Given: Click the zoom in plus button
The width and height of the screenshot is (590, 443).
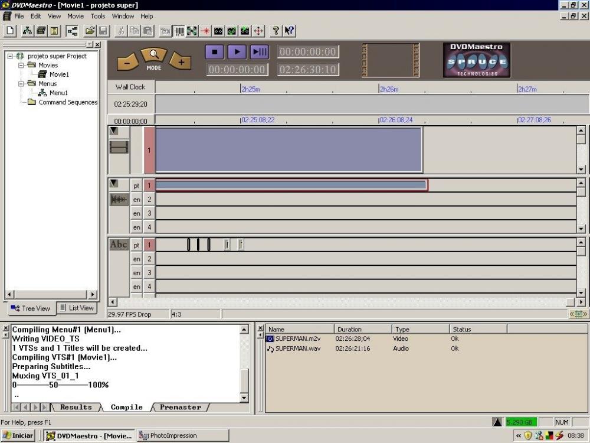Looking at the screenshot, I should (181, 62).
